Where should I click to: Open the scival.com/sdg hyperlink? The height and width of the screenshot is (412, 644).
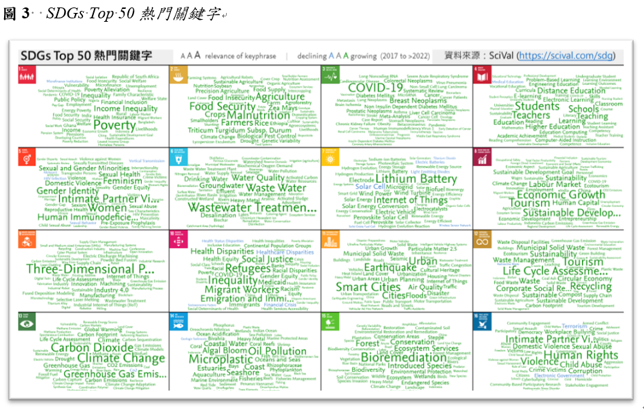coord(566,56)
